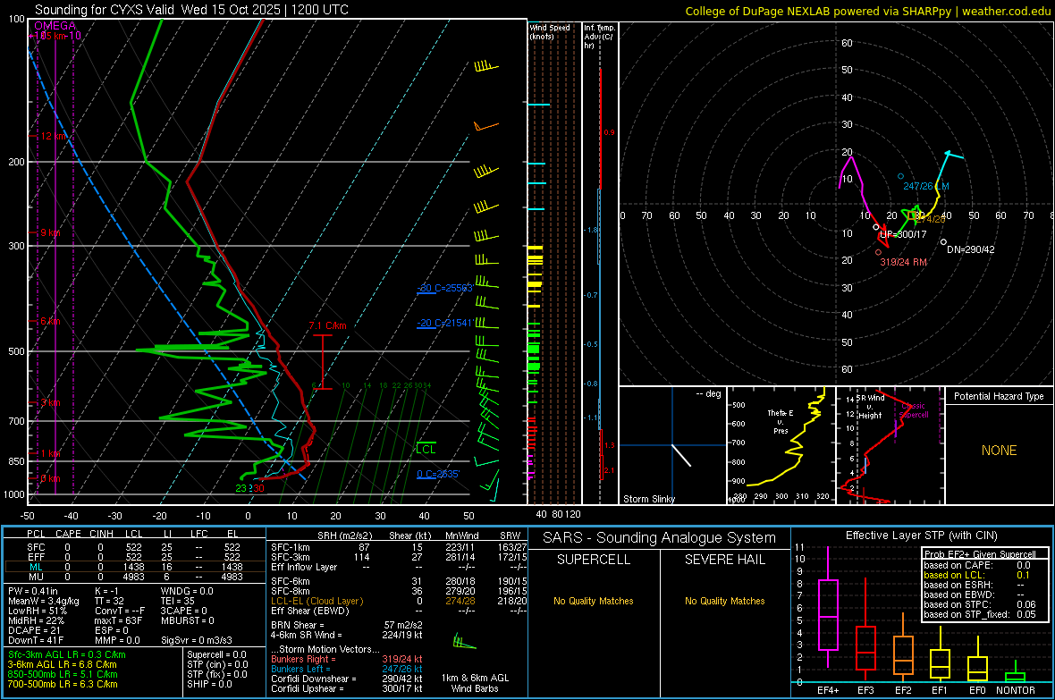Image resolution: width=1055 pixels, height=700 pixels.
Task: Select the 9 km height marker
Action: [50, 232]
